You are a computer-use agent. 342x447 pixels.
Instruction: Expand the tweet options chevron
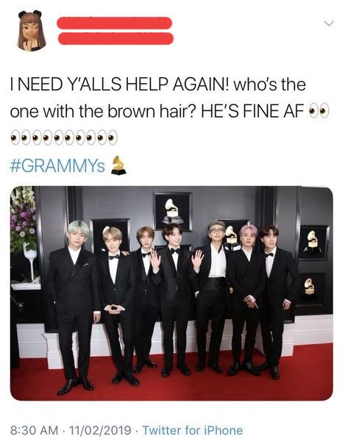pos(329,24)
